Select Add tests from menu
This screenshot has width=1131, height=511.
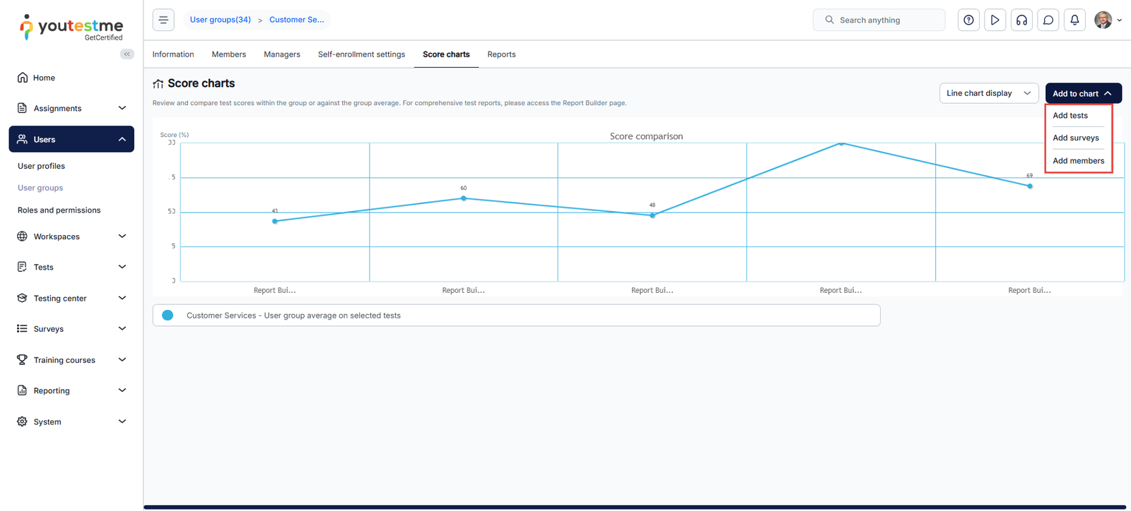click(x=1070, y=116)
